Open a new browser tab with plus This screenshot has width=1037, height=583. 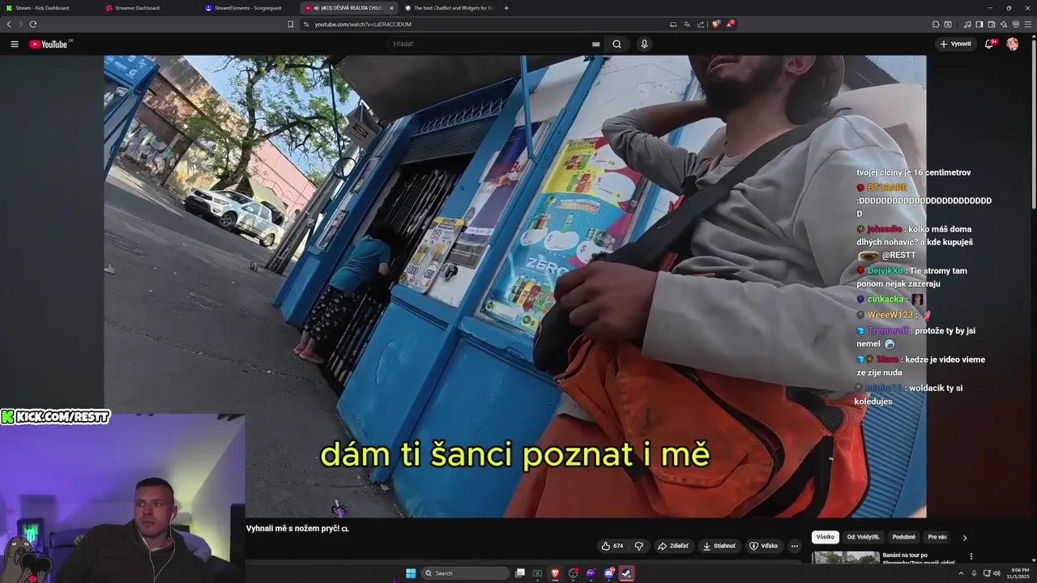pyautogui.click(x=506, y=8)
